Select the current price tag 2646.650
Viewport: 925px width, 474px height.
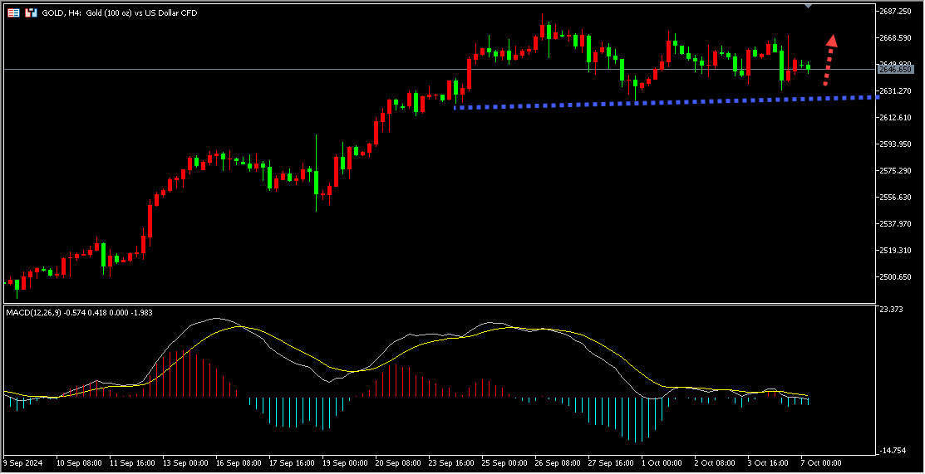(897, 70)
